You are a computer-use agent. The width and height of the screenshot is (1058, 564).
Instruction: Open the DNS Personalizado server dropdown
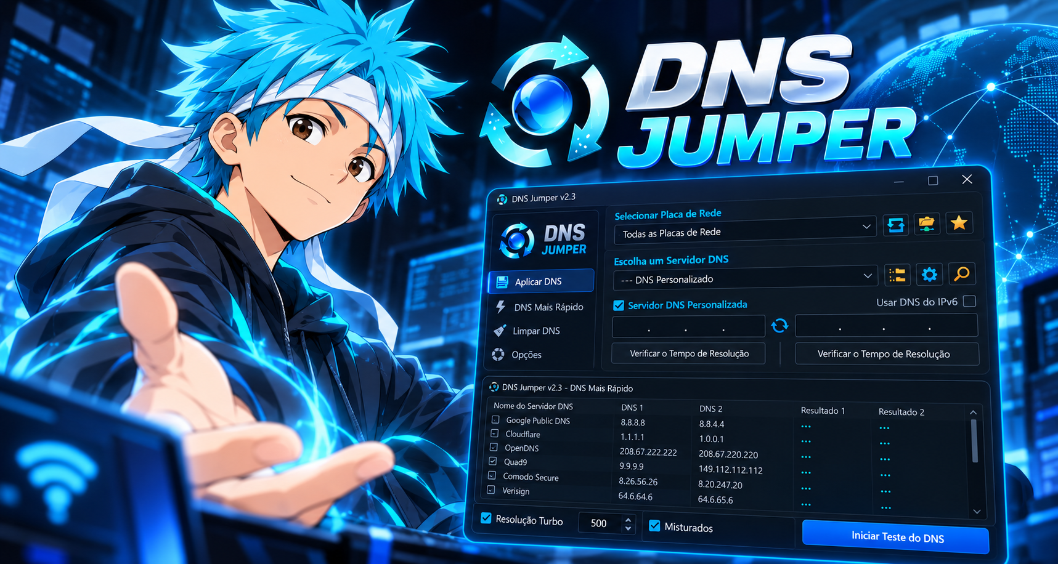point(746,278)
